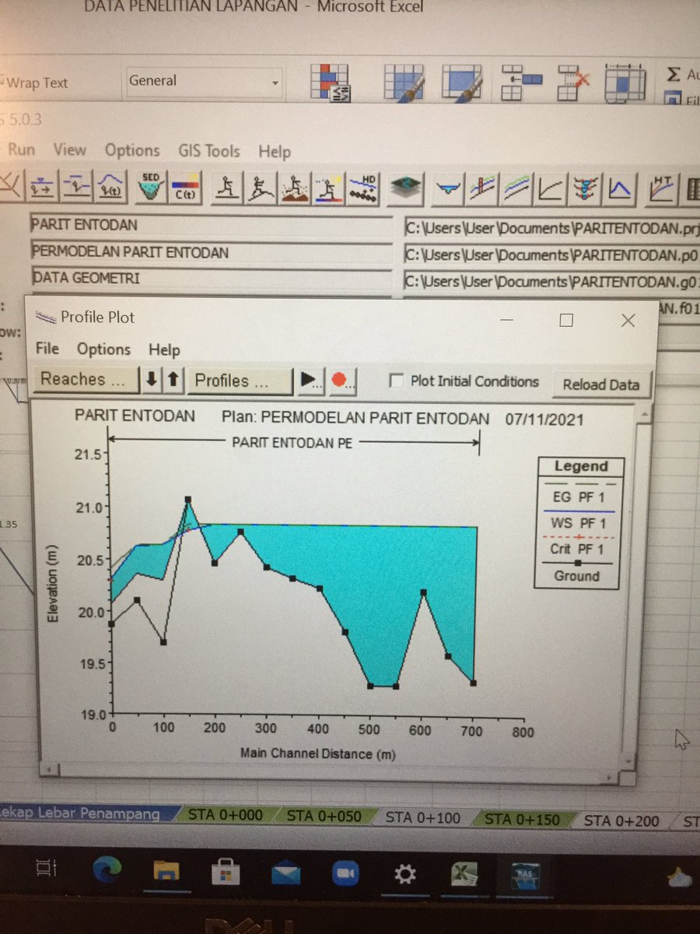Open the Unsteady Flow Data icon

coord(110,187)
